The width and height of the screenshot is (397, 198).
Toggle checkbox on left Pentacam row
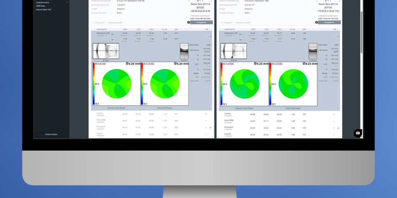coord(206,128)
